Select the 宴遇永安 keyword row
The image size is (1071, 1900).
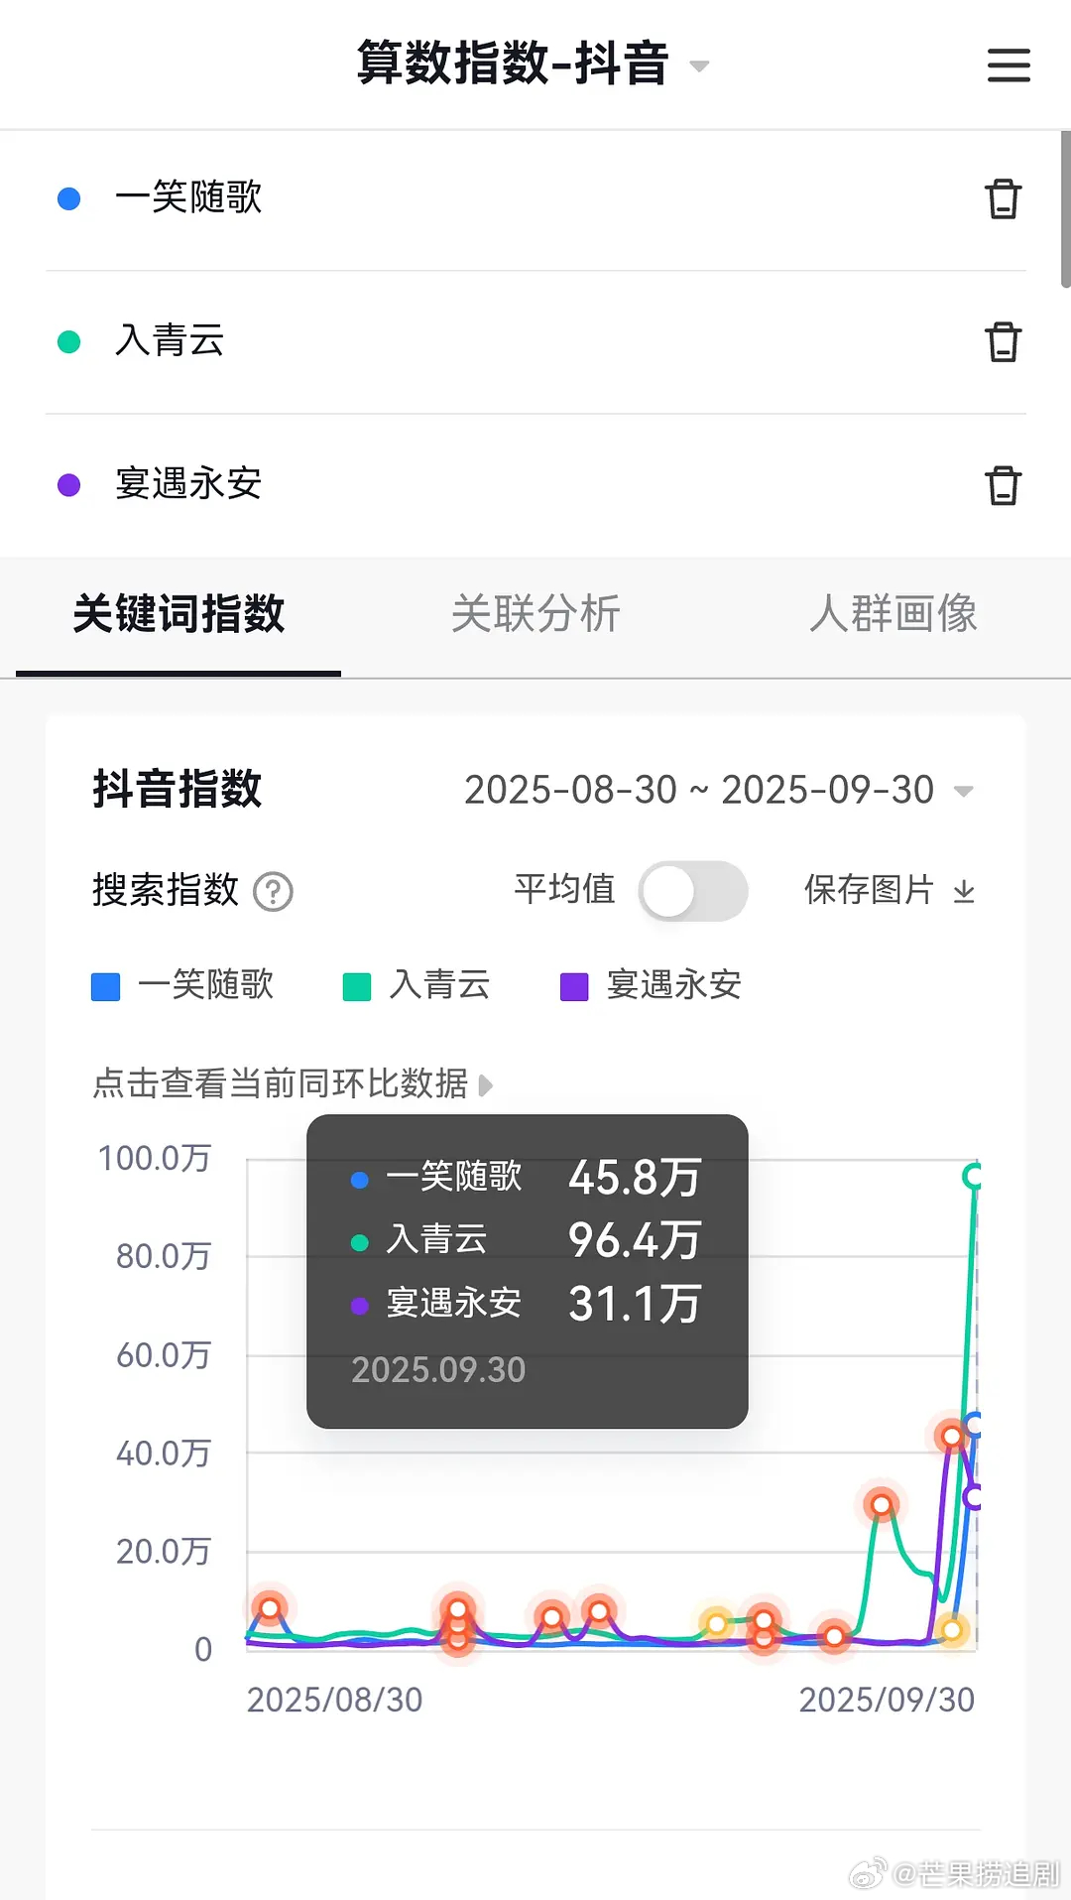(x=535, y=485)
